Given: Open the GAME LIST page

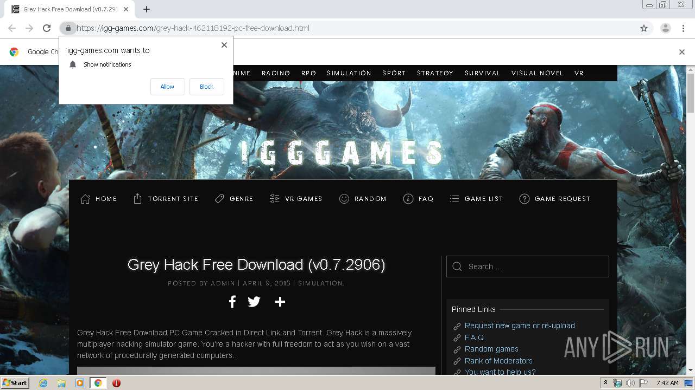Looking at the screenshot, I should (484, 199).
